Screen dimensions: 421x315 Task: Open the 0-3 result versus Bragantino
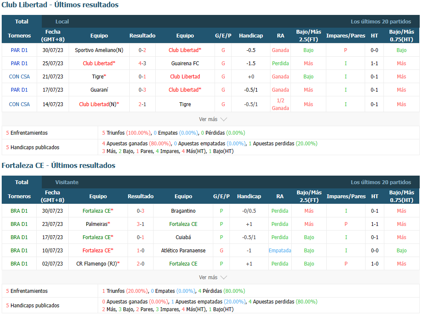point(140,211)
